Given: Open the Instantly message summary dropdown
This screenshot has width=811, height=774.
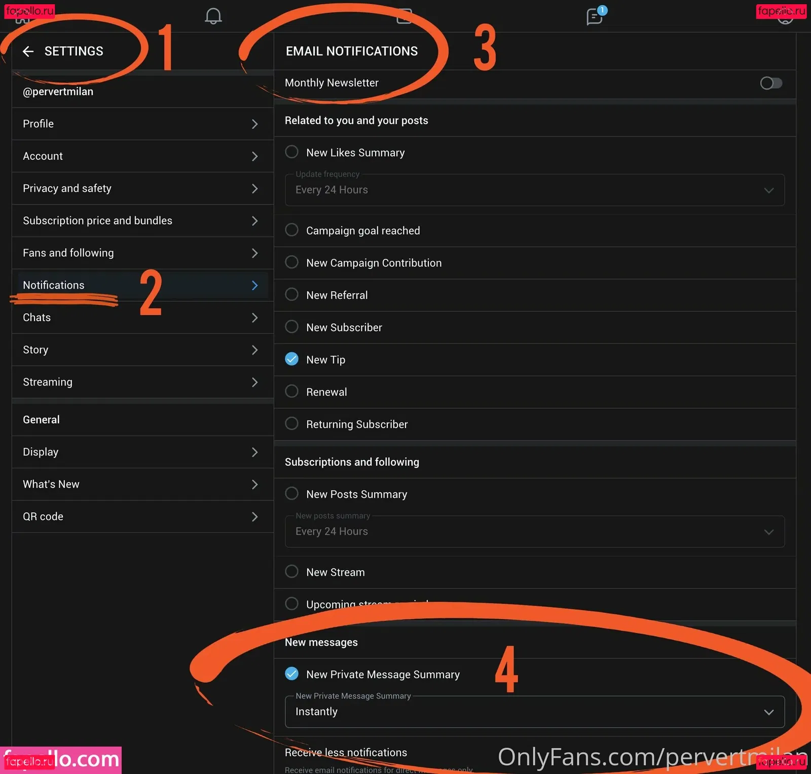Looking at the screenshot, I should click(x=534, y=712).
